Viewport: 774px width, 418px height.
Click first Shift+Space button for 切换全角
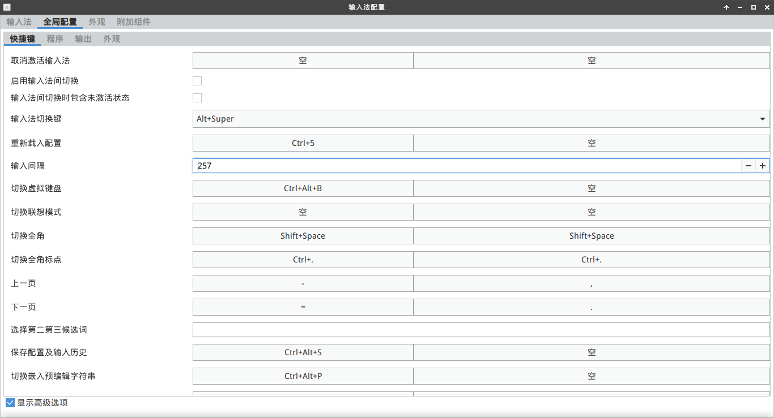point(303,236)
